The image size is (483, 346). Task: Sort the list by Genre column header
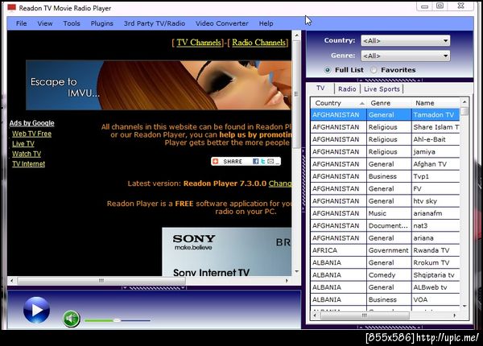coord(389,103)
